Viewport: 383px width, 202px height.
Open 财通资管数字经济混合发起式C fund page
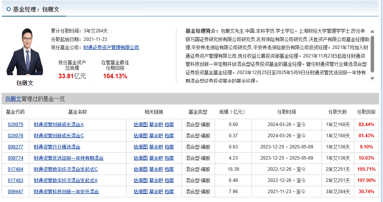tap(66, 169)
